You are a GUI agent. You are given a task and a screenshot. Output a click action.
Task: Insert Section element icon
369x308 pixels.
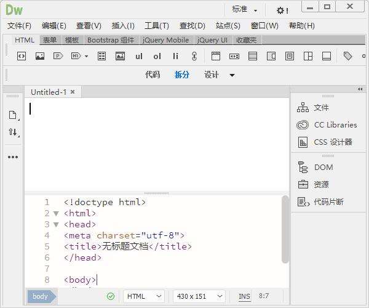point(308,56)
